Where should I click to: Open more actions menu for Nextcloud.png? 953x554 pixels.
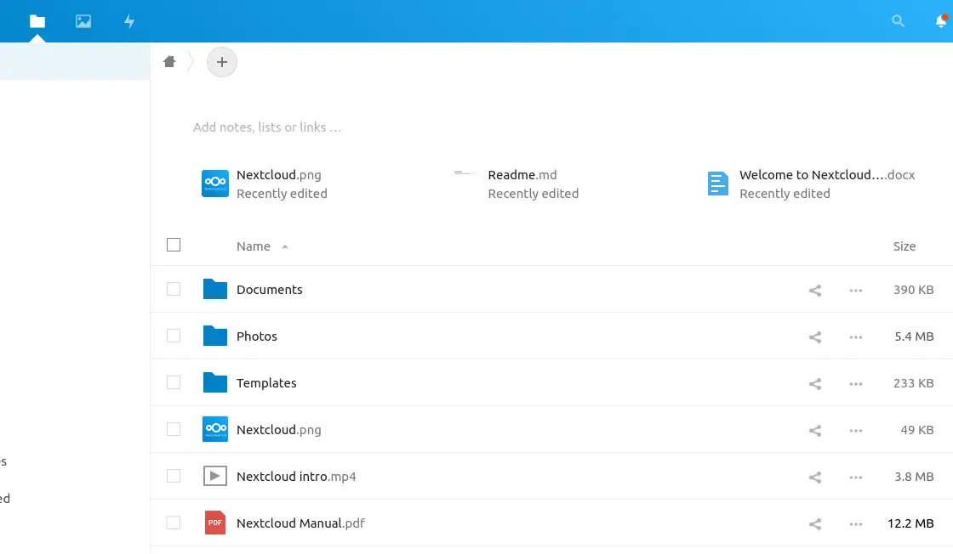click(856, 430)
